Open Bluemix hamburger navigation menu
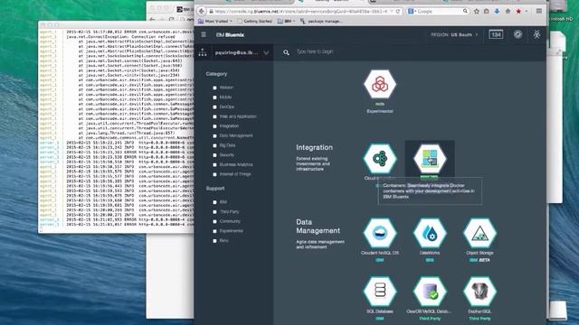The height and width of the screenshot is (325, 579). coord(204,34)
